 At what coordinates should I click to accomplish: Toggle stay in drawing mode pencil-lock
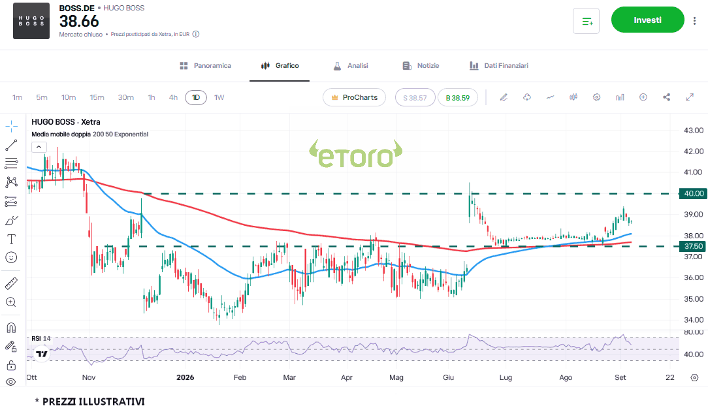(11, 346)
